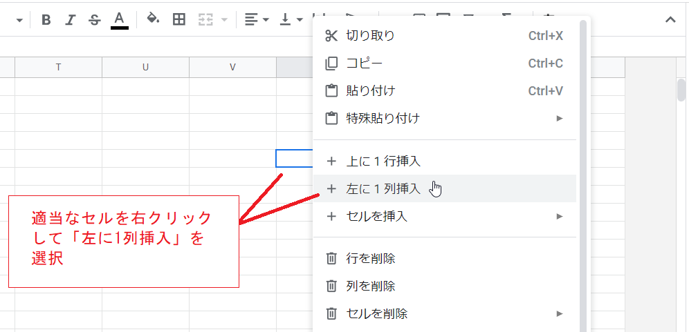Click the submenu arrow on 特殊貼り付け
689x332 pixels.
coord(560,119)
